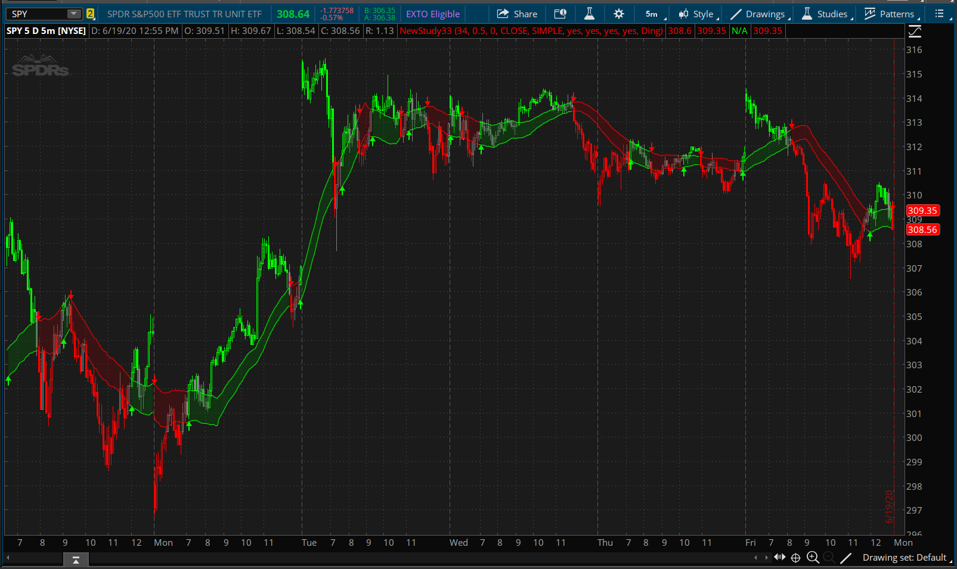The height and width of the screenshot is (569, 957).
Task: Select the crosshair pan tool icon
Action: pyautogui.click(x=795, y=558)
